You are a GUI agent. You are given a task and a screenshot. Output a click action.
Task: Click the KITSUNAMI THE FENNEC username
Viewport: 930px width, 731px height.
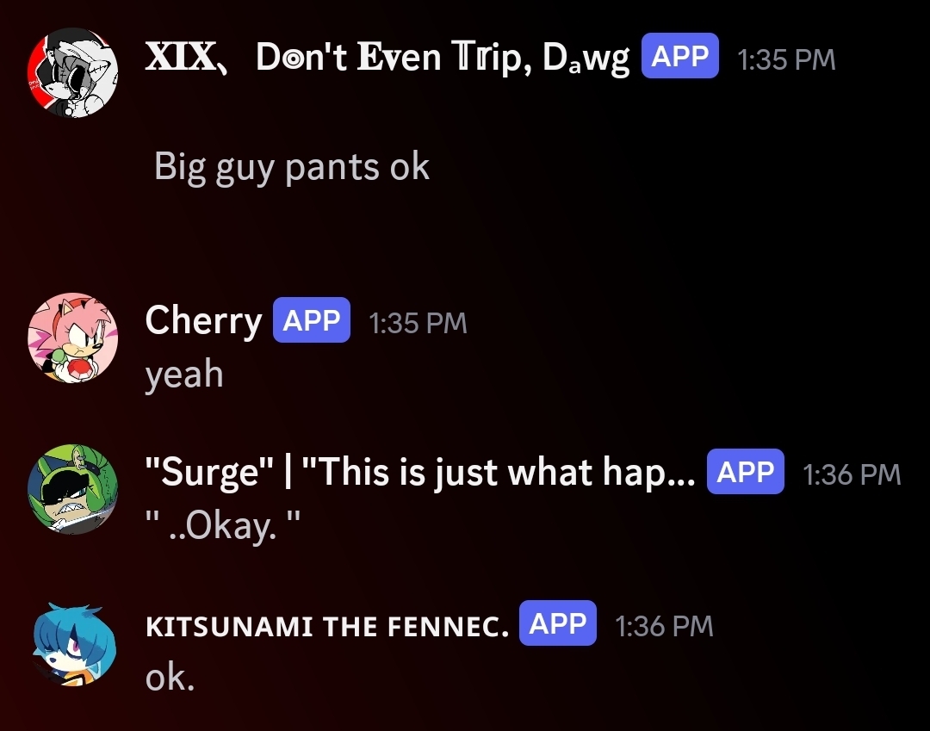[327, 626]
